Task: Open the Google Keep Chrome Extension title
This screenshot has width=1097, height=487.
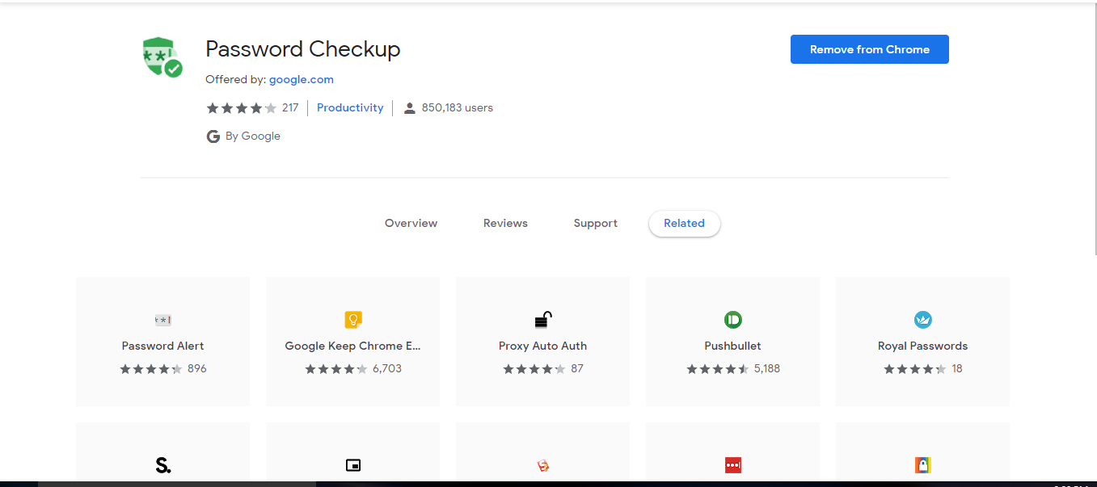Action: pos(353,346)
